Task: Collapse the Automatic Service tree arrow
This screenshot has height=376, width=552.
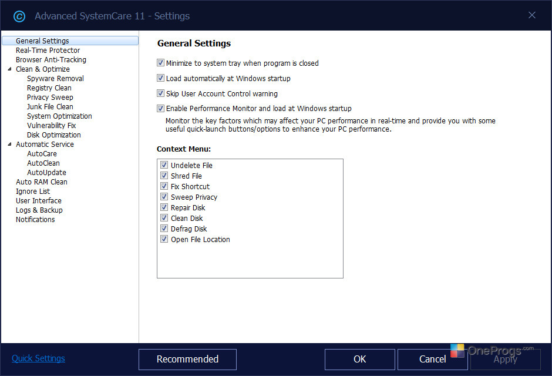Action: tap(9, 144)
